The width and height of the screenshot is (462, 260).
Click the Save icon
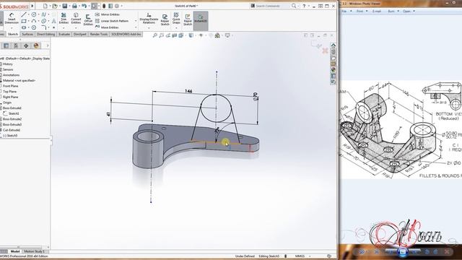coord(64,6)
